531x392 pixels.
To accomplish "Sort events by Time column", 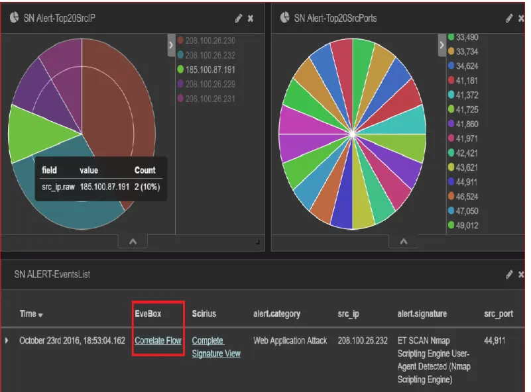I will pyautogui.click(x=31, y=315).
